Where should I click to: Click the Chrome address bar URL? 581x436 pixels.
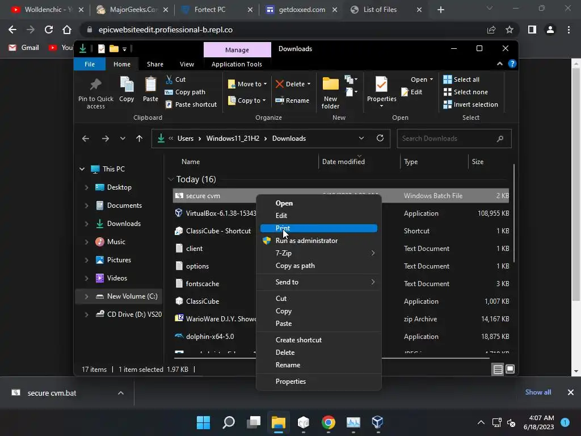coord(166,30)
